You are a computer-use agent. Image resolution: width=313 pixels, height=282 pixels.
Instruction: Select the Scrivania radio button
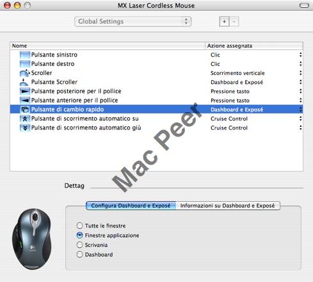tap(79, 245)
